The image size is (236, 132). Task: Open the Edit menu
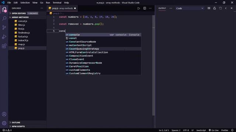click(15, 3)
